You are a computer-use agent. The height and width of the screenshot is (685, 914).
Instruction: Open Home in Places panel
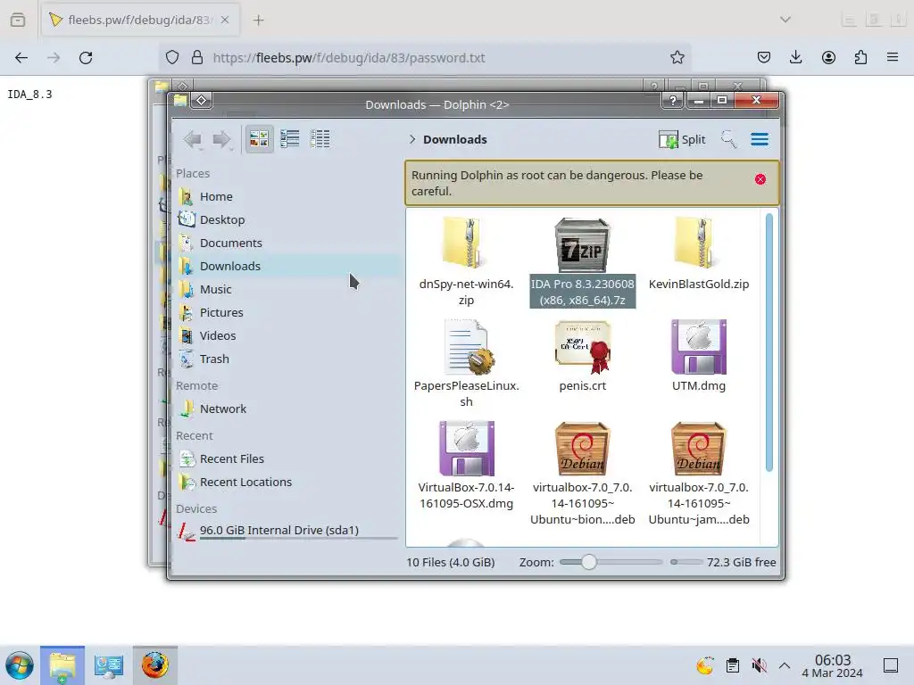(287, 197)
